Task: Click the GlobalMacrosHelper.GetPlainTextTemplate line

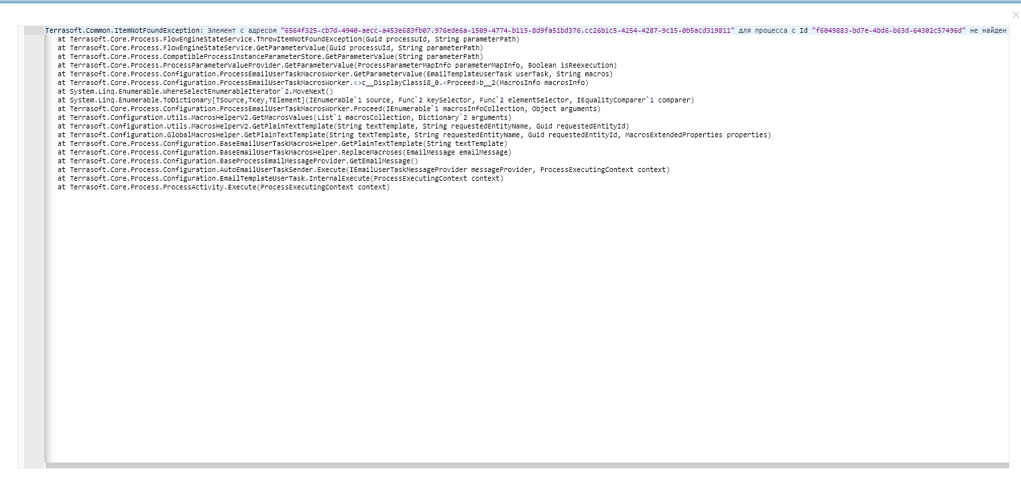Action: [414, 135]
